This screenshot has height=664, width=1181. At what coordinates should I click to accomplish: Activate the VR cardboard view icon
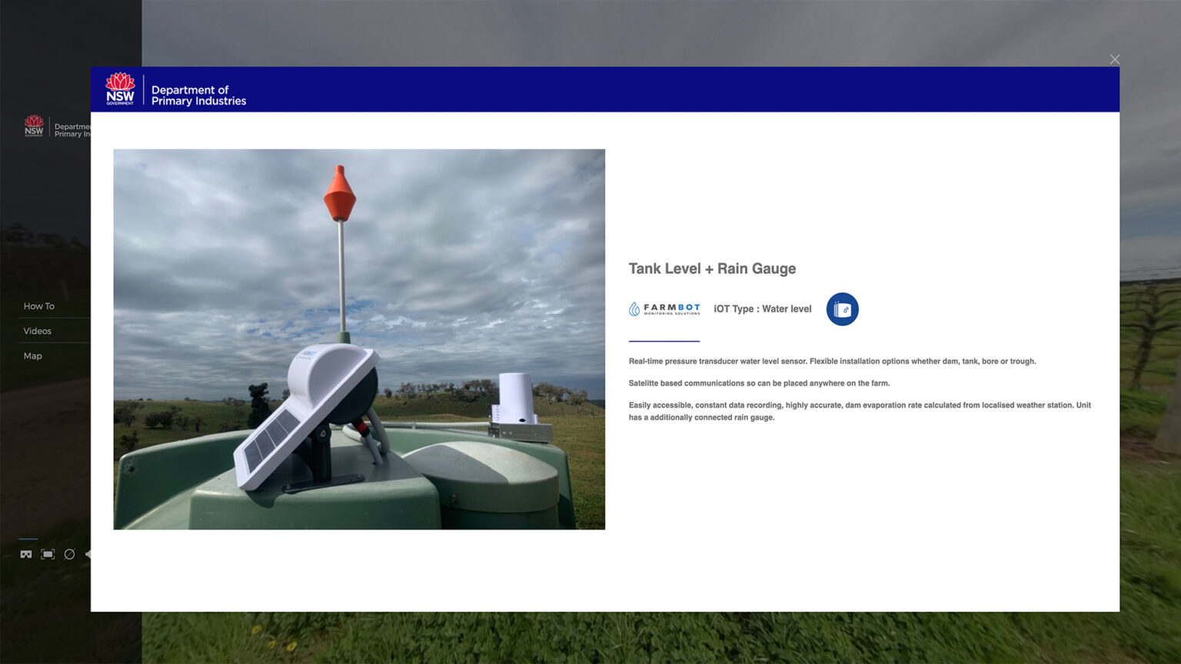pyautogui.click(x=25, y=553)
